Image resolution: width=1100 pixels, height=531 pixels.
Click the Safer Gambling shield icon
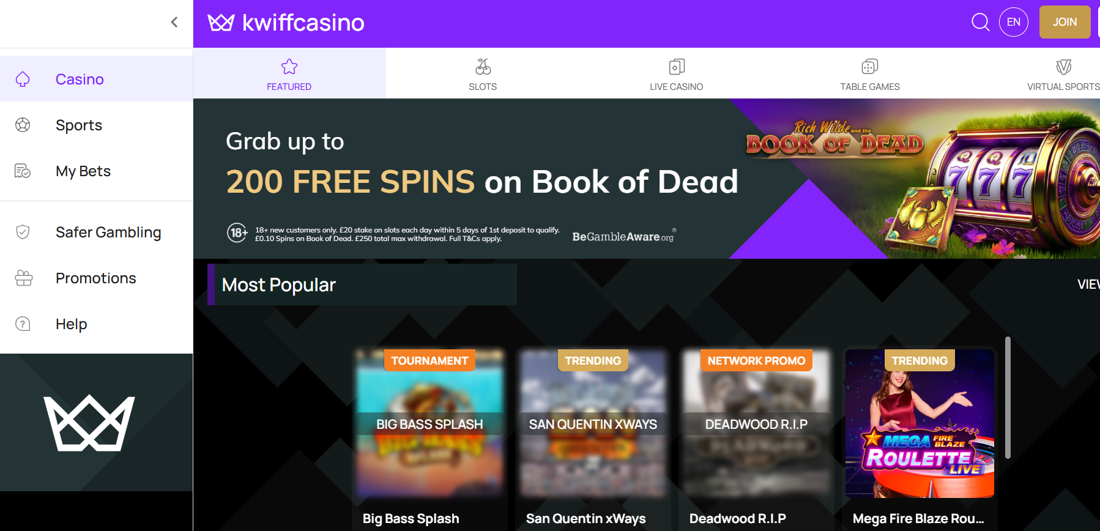tap(23, 232)
